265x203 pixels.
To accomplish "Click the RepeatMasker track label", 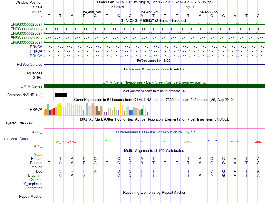I will tap(31, 196).
